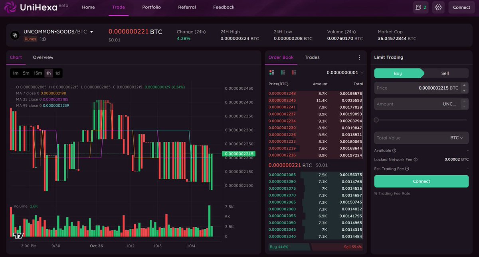Switch to the Order Book tab
Image resolution: width=479 pixels, height=257 pixels.
click(281, 57)
